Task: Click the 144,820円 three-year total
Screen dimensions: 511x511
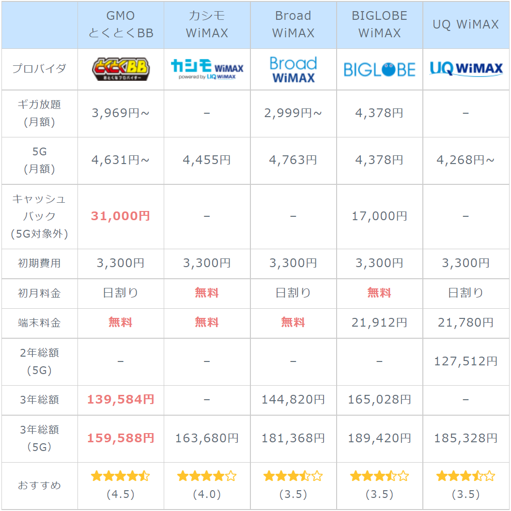Action: click(x=293, y=400)
